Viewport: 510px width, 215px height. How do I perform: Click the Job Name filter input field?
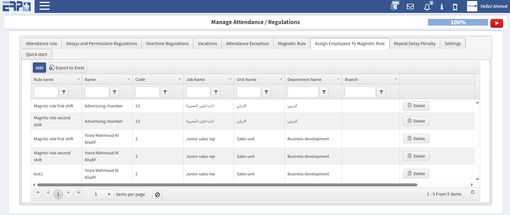pyautogui.click(x=198, y=92)
